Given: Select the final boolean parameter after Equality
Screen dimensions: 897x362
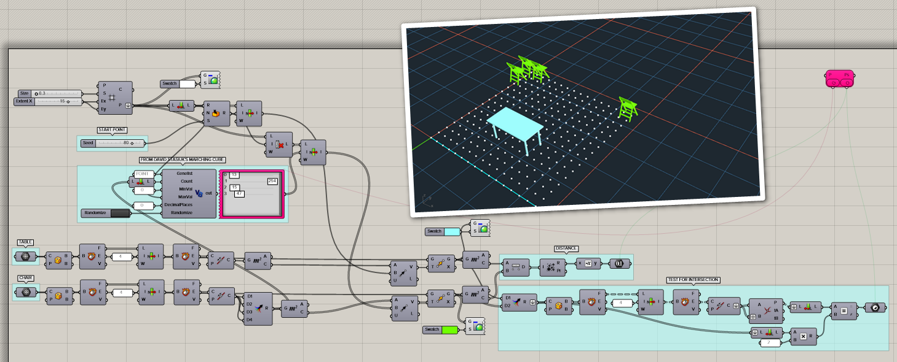Looking at the screenshot, I should [875, 308].
